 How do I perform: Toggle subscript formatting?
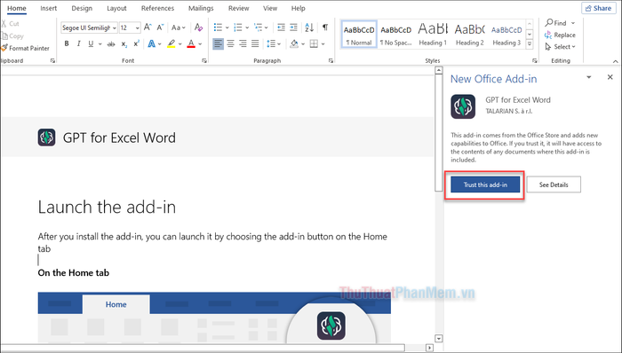[124, 44]
